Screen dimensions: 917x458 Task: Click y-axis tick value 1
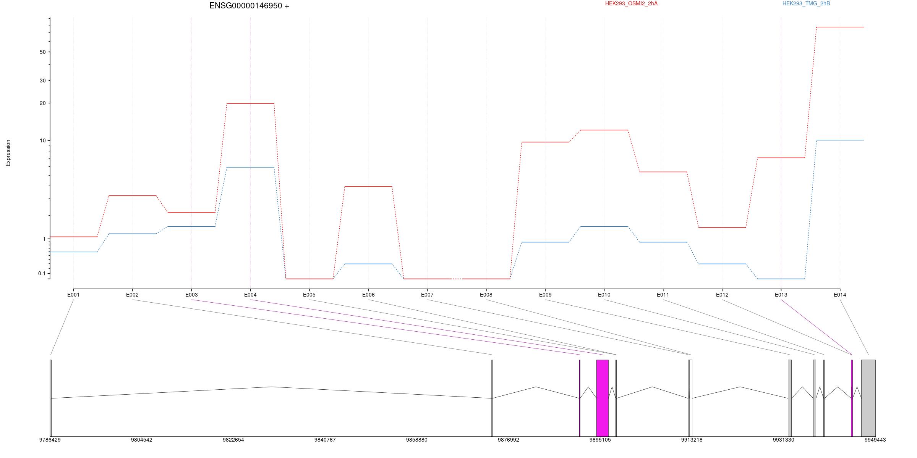44,239
